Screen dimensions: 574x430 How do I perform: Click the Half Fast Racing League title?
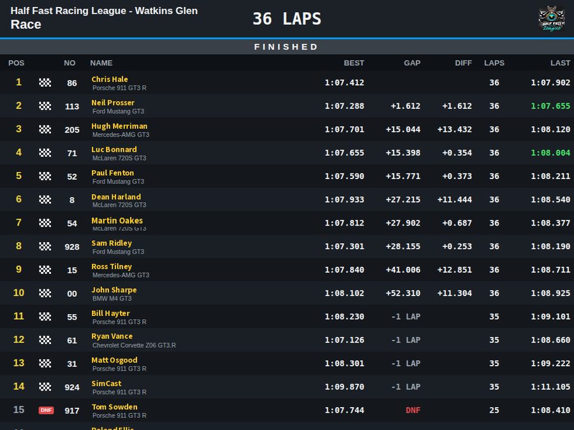(x=104, y=11)
